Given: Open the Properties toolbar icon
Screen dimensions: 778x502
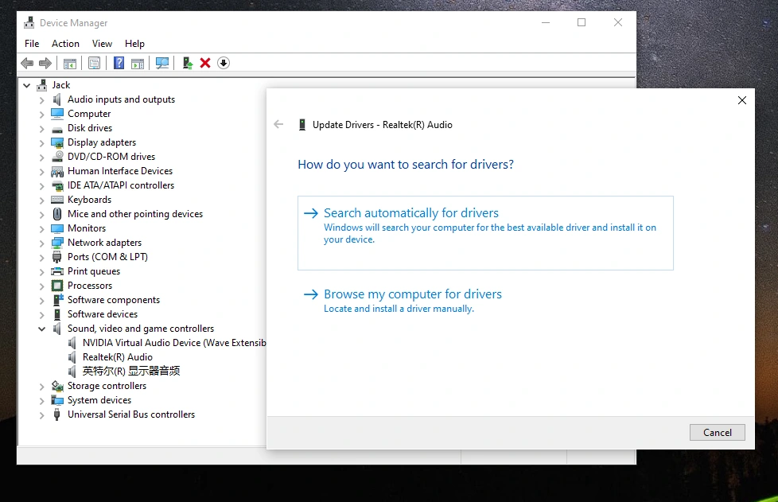Looking at the screenshot, I should 95,63.
